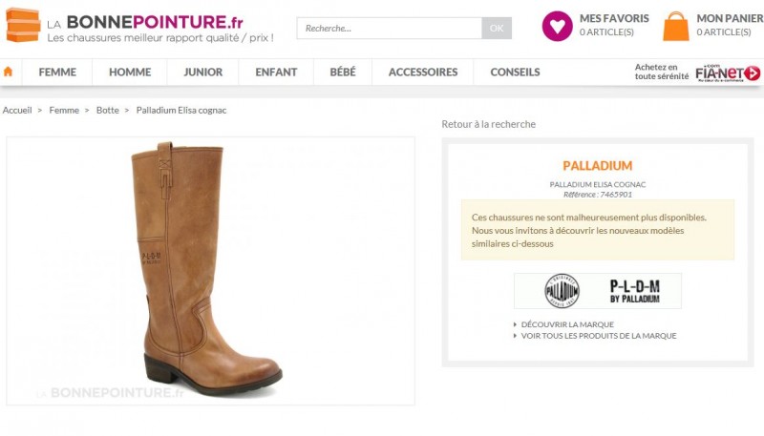Navigate to the Botte breadcrumb
The image size is (764, 436).
[108, 111]
